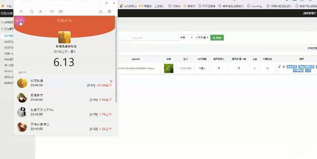This screenshot has width=317, height=159.
Task: Click the green search button
Action: (x=217, y=37)
